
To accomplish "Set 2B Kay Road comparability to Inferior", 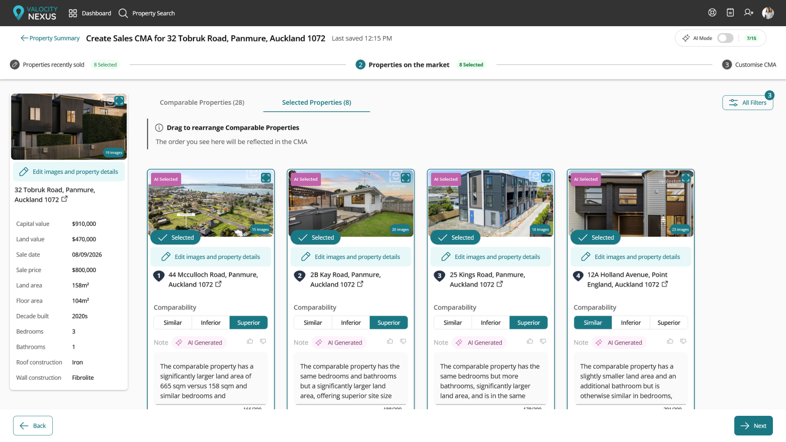I will click(351, 322).
